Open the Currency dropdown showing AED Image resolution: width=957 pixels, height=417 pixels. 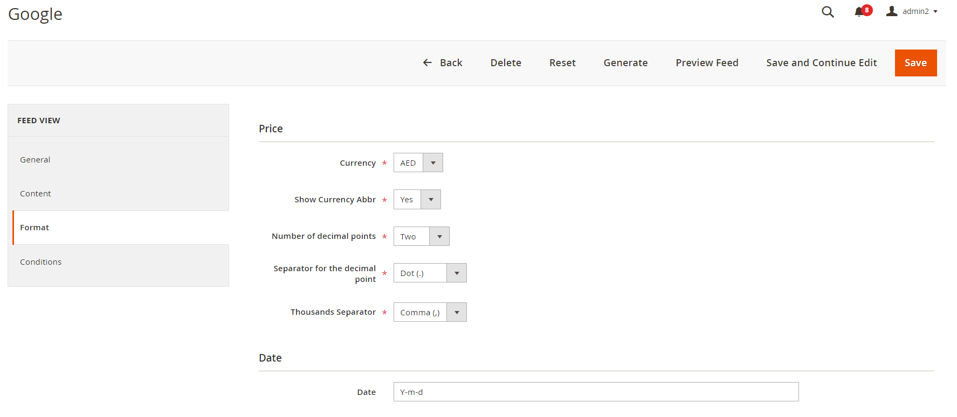coord(418,162)
